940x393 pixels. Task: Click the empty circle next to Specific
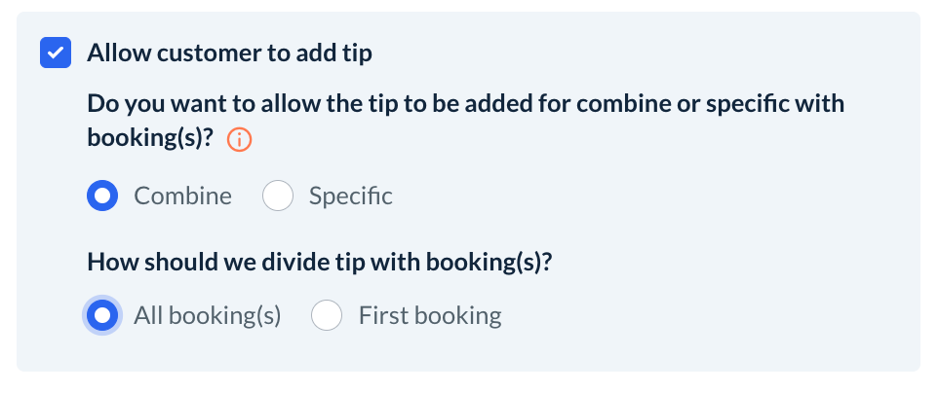pyautogui.click(x=278, y=196)
